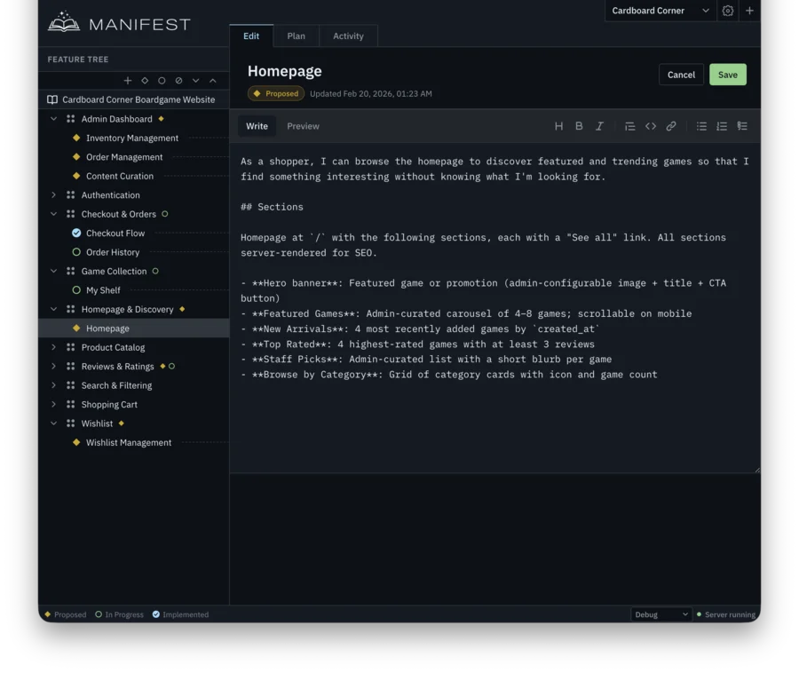Open the Debug dropdown in the status bar
The width and height of the screenshot is (799, 673).
coord(661,614)
